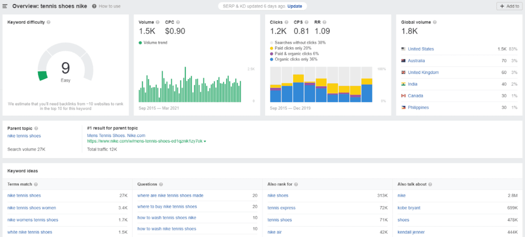The image size is (525, 237).
Task: Open where are nike tennis shoes made
Action: click(170, 195)
